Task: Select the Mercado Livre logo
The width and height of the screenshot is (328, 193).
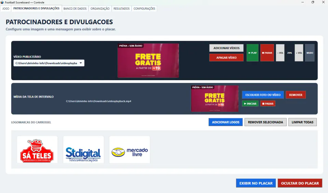Action: coord(129,150)
